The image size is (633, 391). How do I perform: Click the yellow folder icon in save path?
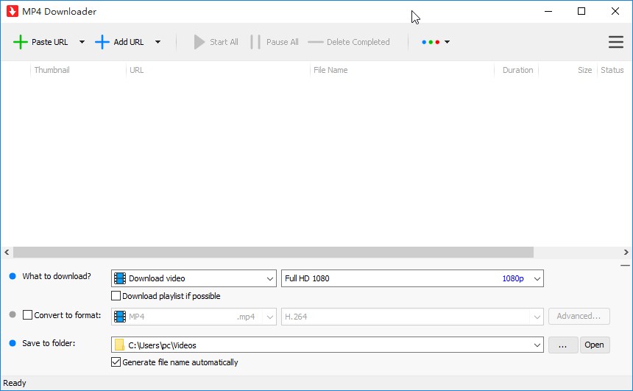119,345
